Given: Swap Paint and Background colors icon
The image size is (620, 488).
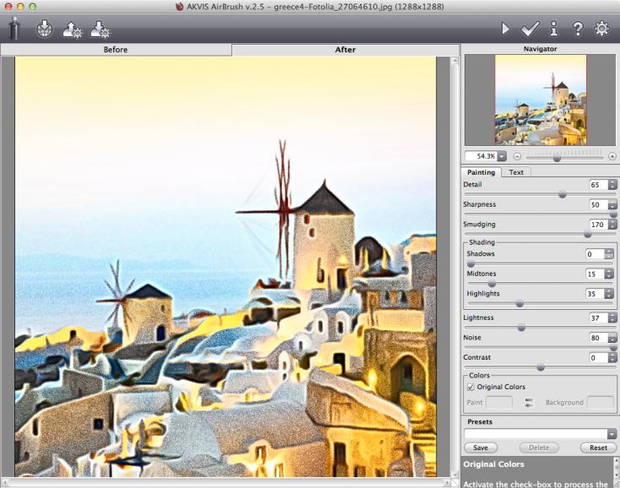Looking at the screenshot, I should 530,403.
